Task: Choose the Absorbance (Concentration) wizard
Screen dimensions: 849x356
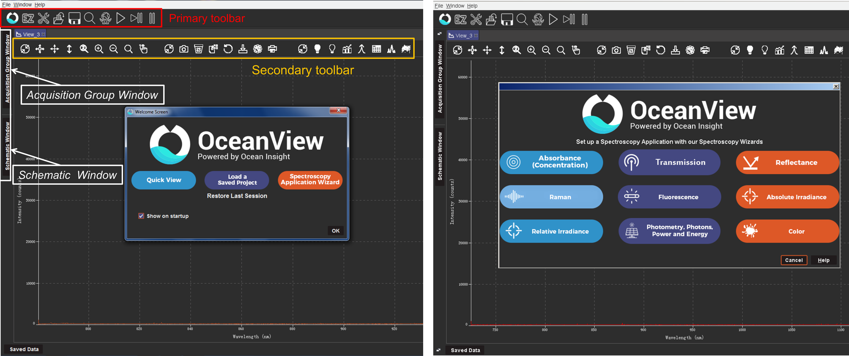Action: pos(551,162)
